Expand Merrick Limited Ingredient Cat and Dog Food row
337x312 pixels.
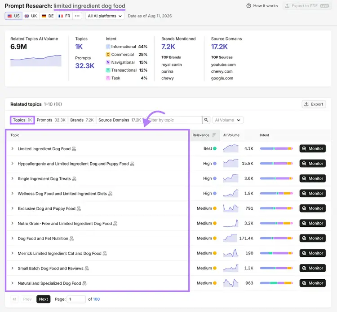[12, 253]
